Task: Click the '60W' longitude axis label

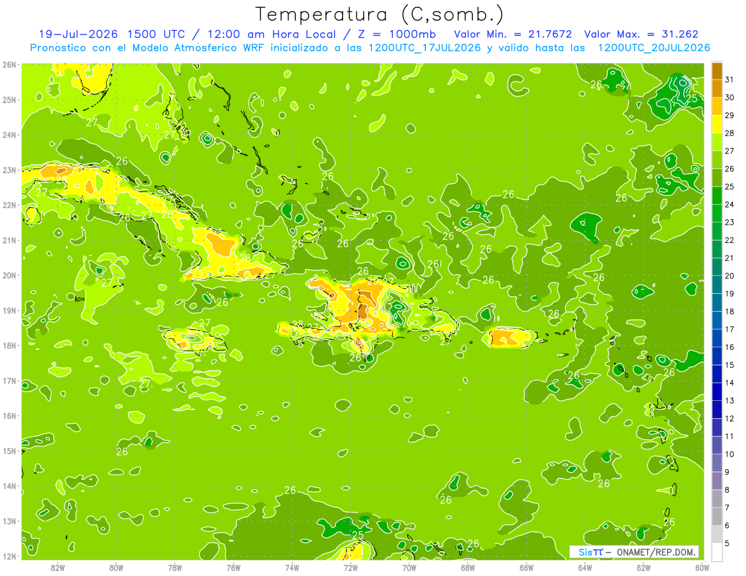Action: [702, 567]
